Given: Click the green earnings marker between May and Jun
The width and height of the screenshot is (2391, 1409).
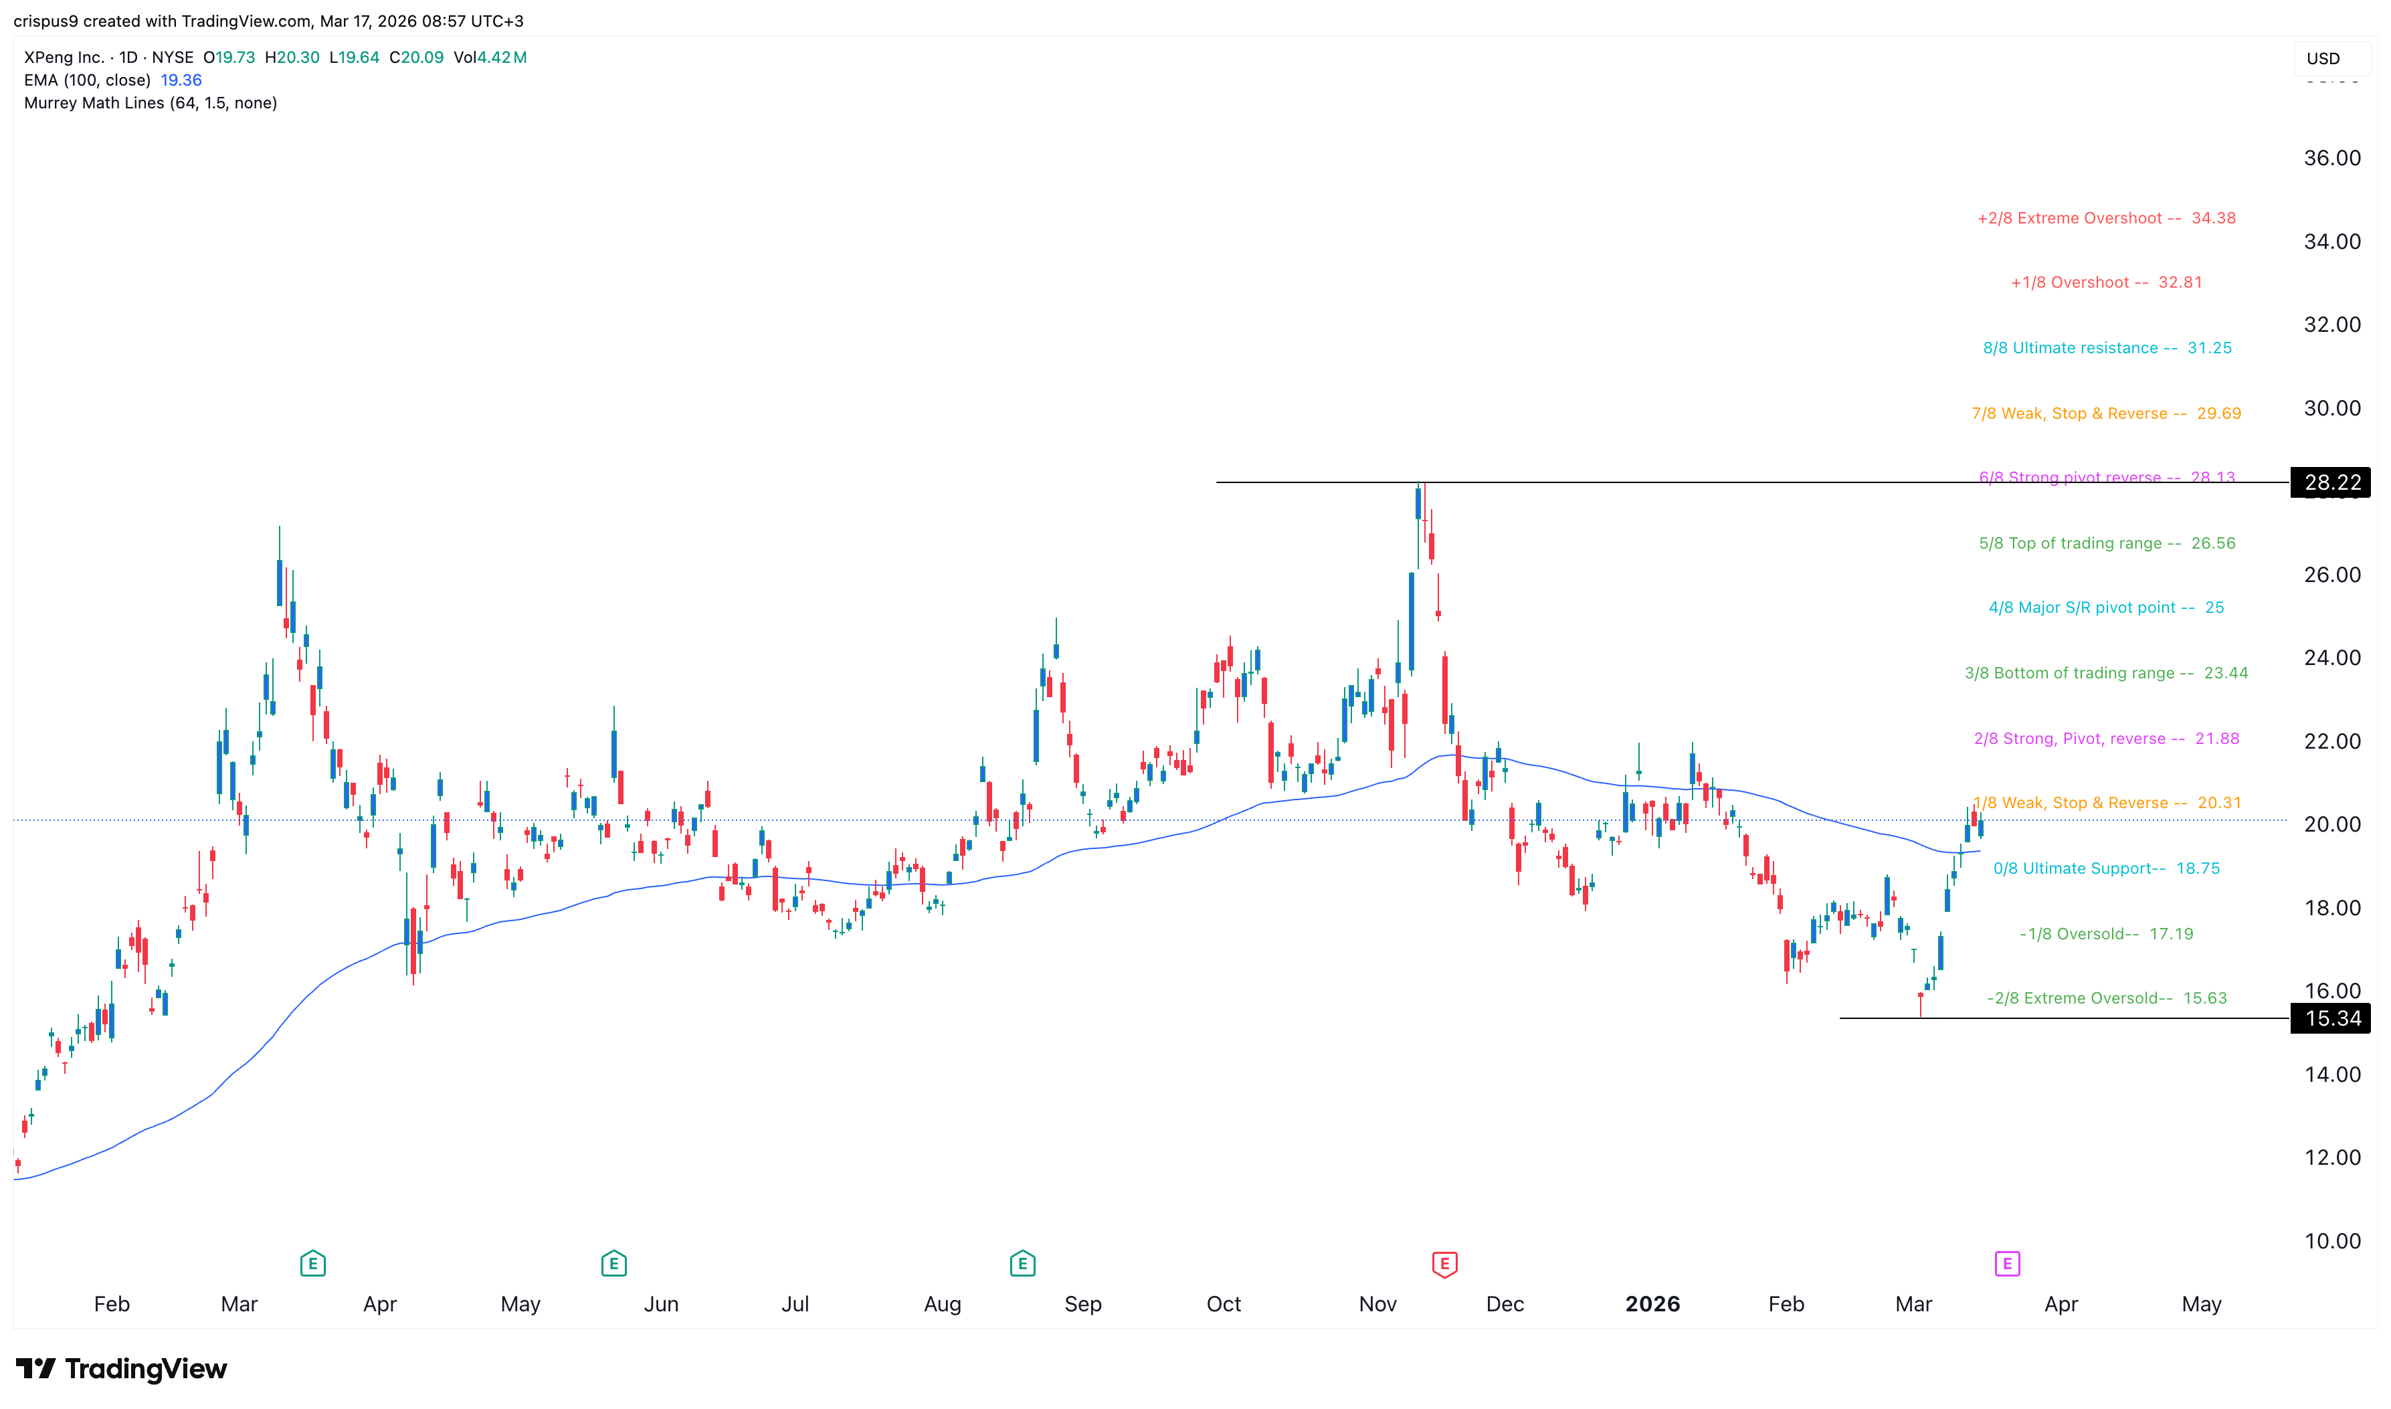Looking at the screenshot, I should (613, 1264).
